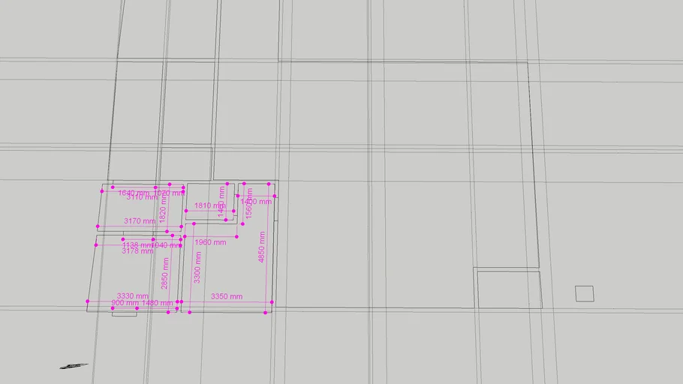Select the vertical 1560 mm dimension
Image resolution: width=683 pixels, height=384 pixels.
click(x=249, y=202)
